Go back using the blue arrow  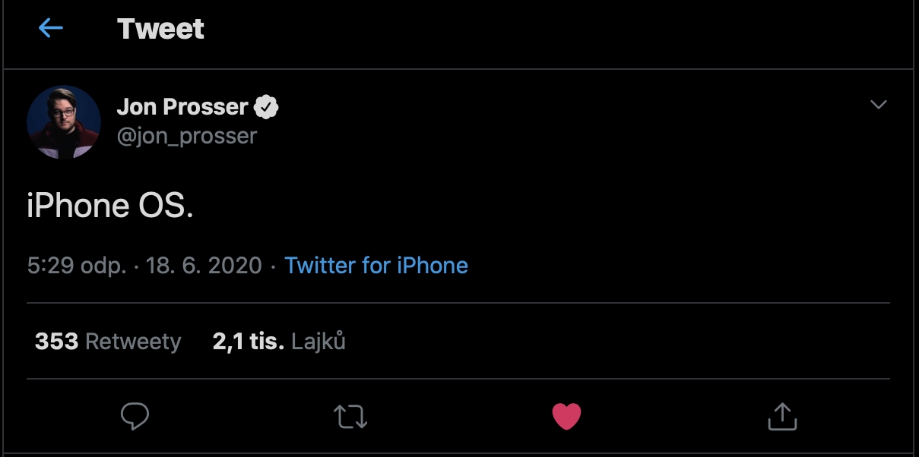[51, 29]
